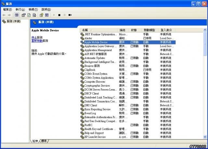Select the Cryptographic Services row

pyautogui.click(x=128, y=86)
